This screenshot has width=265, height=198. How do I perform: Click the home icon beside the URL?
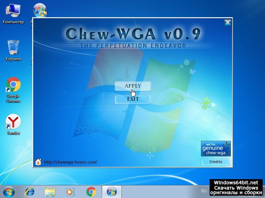pyautogui.click(x=38, y=162)
